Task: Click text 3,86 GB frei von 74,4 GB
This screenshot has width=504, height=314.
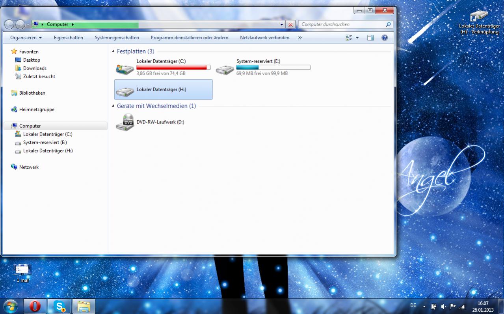Action: (x=161, y=73)
